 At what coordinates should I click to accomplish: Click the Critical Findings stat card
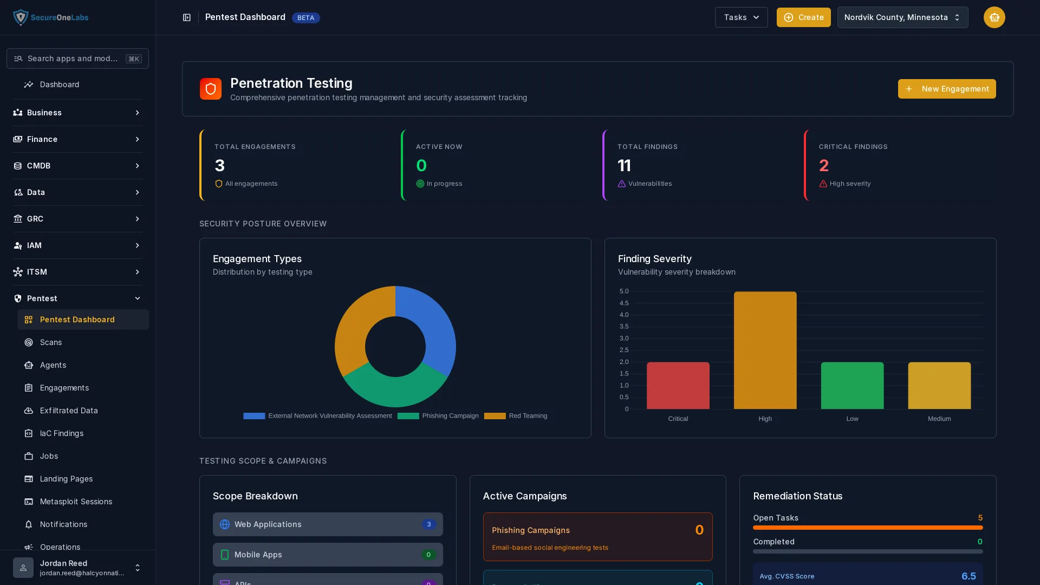point(900,165)
